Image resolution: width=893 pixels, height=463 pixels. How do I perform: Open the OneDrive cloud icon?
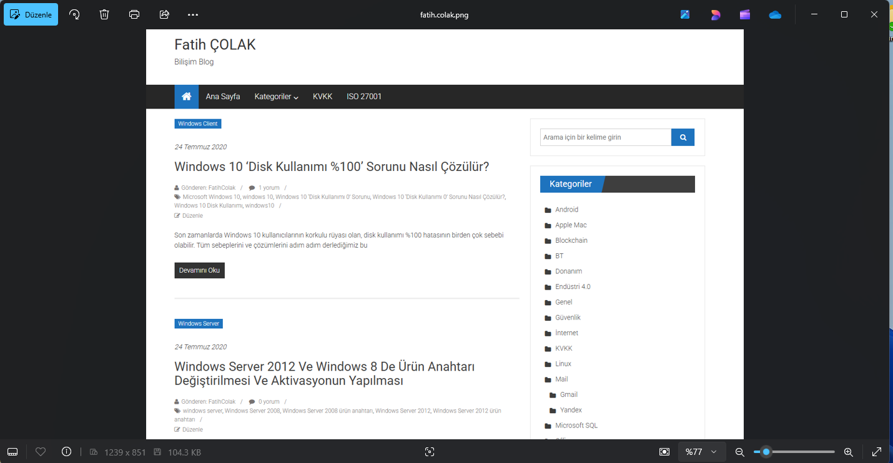[775, 14]
